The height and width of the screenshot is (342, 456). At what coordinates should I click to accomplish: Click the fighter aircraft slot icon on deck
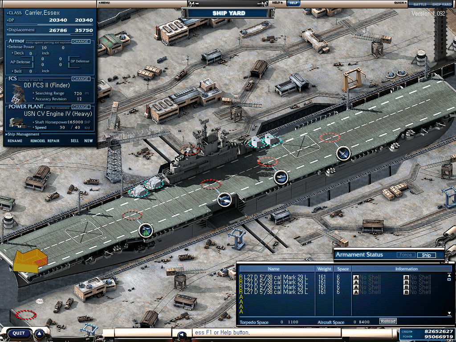coord(343,153)
